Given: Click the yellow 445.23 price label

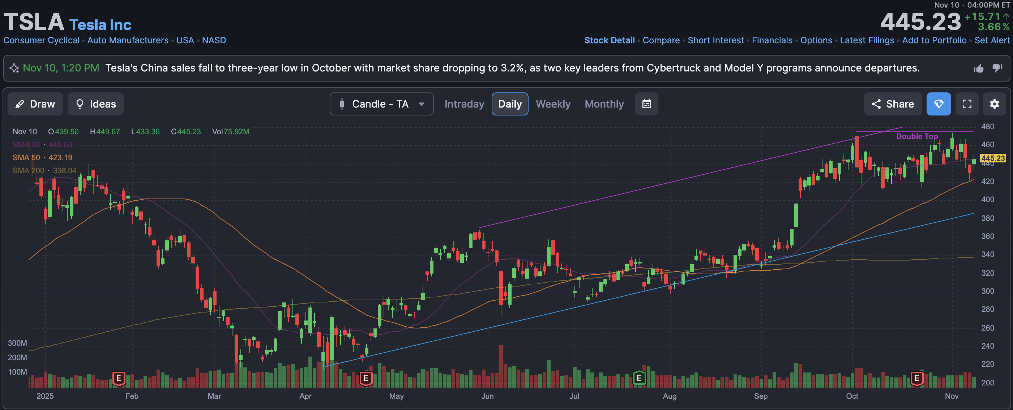Looking at the screenshot, I should click(x=992, y=158).
